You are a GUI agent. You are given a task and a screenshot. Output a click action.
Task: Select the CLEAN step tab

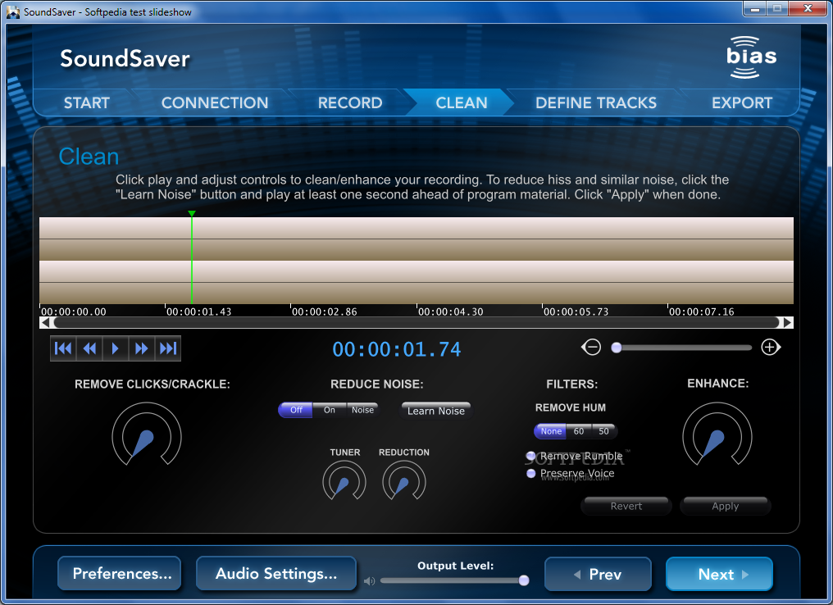461,102
